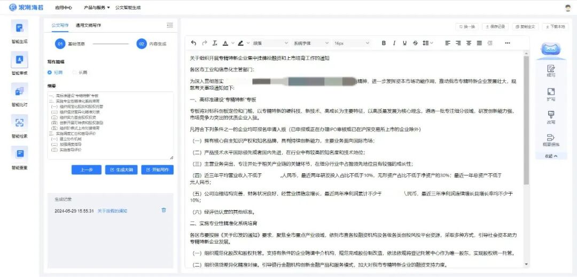Click the 生成大纲 button
The image size is (577, 277).
coord(121,170)
